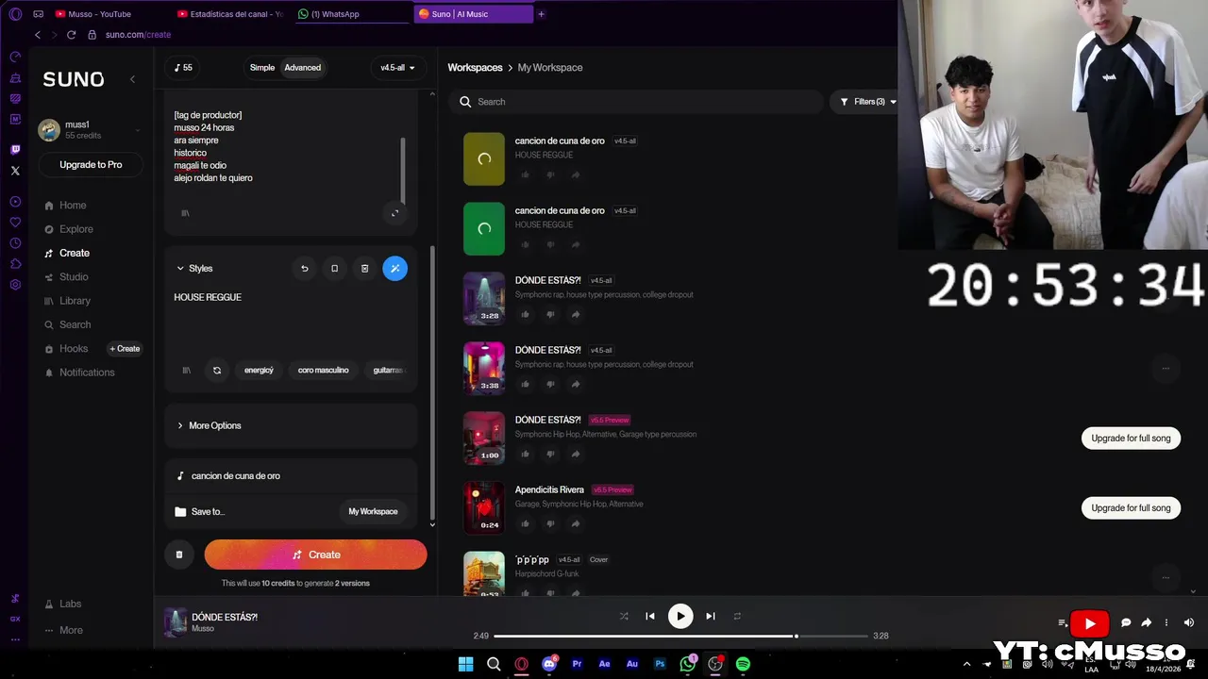Clear the Styles field with its trash icon
Viewport: 1208px width, 679px height.
(364, 269)
